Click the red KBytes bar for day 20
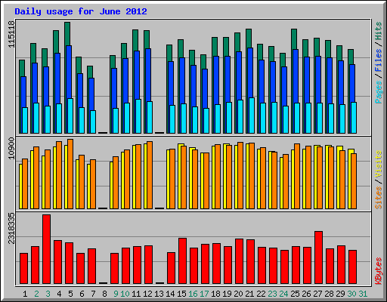Image resolution: width=387 pixels, height=302 pixels. pyautogui.click(x=239, y=261)
